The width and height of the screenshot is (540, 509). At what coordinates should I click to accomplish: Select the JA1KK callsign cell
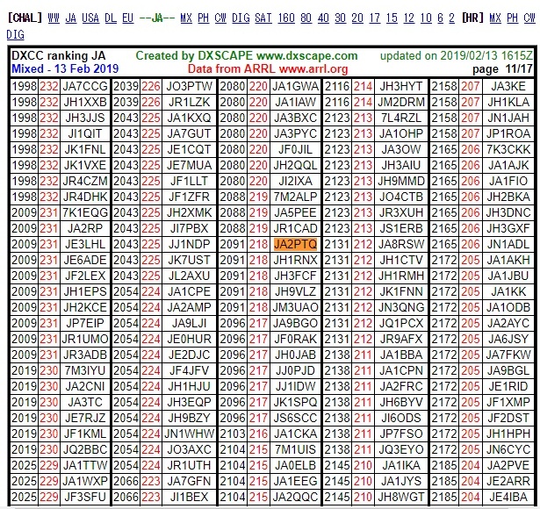[x=508, y=291]
